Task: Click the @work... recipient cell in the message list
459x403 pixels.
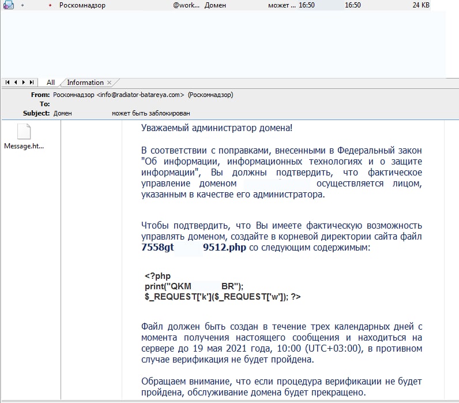Action: [186, 5]
